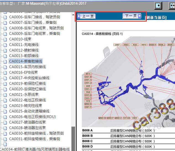The width and height of the screenshot is (175, 151).
Task: Click connector label D001-F in diagram
Action: [88, 107]
